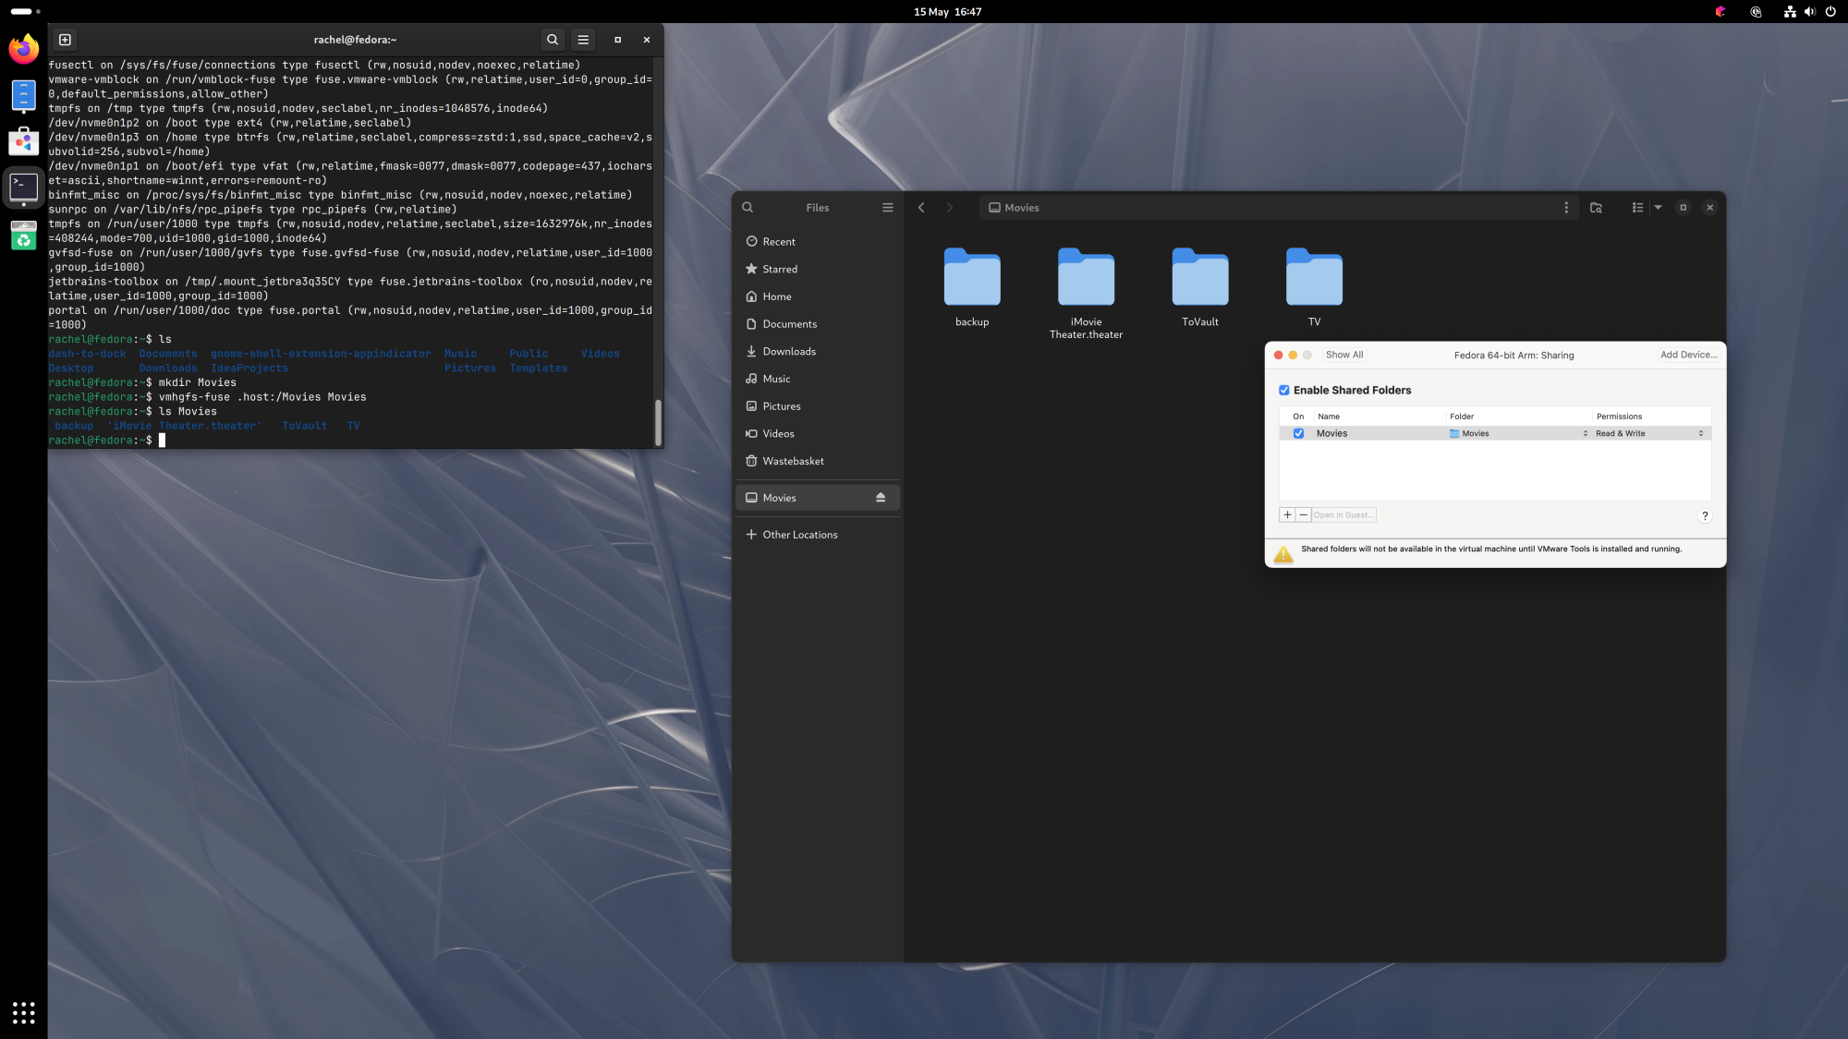Screen dimensions: 1848x1039
Task: Click the Show All button
Action: [1343, 355]
